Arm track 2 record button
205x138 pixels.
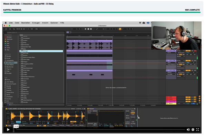[x=195, y=51]
